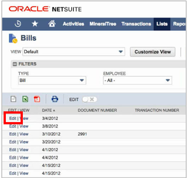Sort by TRANSACTION NUMBER column header
The height and width of the screenshot is (178, 188).
coord(157,110)
